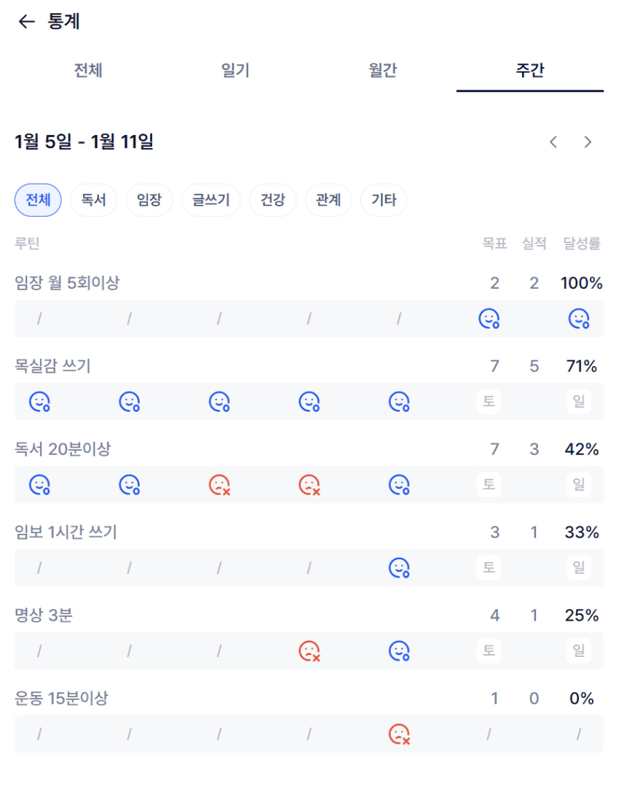Image resolution: width=619 pixels, height=792 pixels.
Task: Filter routines by 임장 chip
Action: point(149,201)
